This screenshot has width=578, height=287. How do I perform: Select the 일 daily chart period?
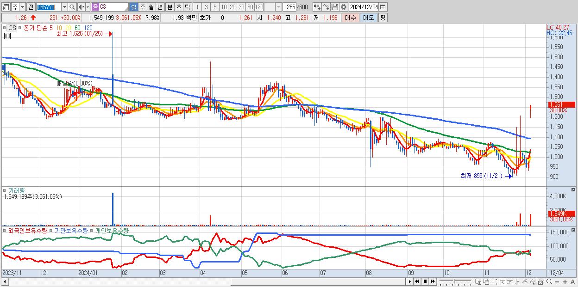tap(134, 7)
